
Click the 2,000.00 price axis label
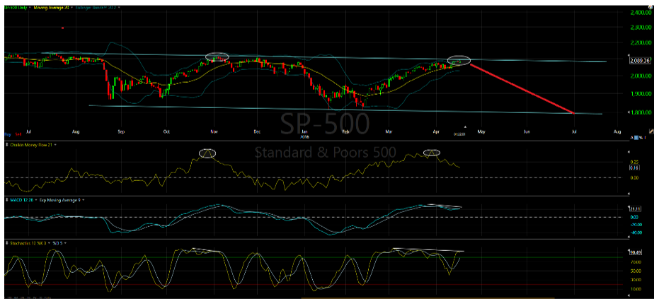point(641,76)
